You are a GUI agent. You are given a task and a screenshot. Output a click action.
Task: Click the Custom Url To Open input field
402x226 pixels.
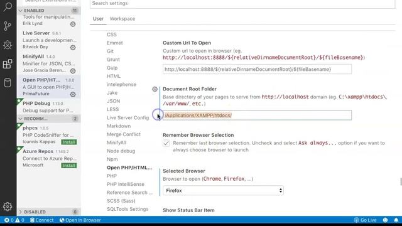[x=257, y=69]
